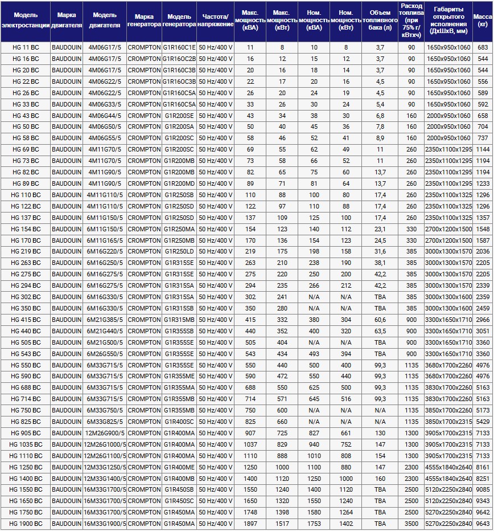The width and height of the screenshot is (494, 531).
Task: Select the 'HG 11 BC' model cell
Action: tap(26, 47)
